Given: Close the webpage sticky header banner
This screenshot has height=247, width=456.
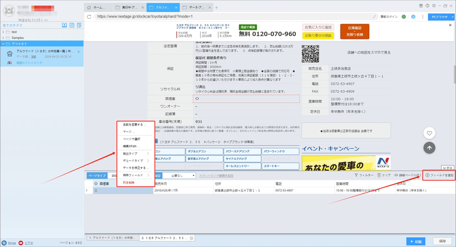Looking at the screenshot, I should coord(450,25).
